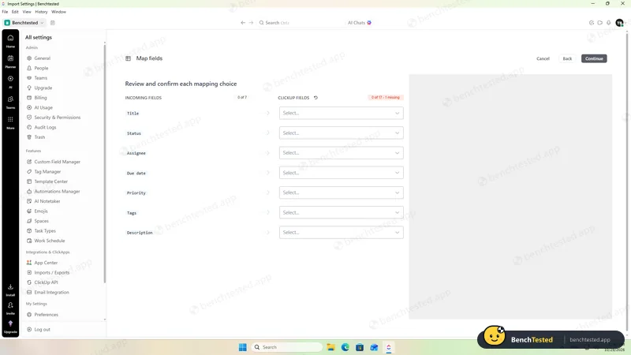Open user avatar menu top right

619,23
